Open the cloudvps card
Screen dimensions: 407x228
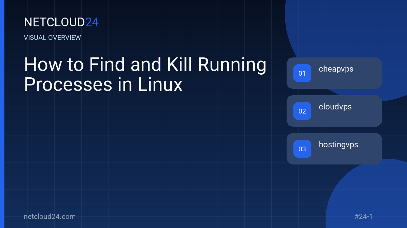[x=334, y=111]
